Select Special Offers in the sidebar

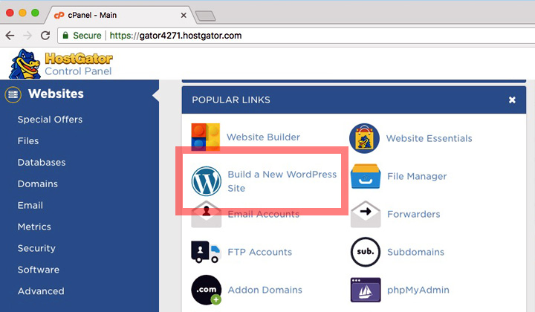(x=51, y=120)
